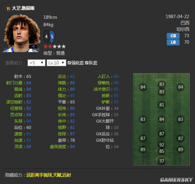Click the David Luiz player portrait
The image size is (195, 184).
(21, 33)
